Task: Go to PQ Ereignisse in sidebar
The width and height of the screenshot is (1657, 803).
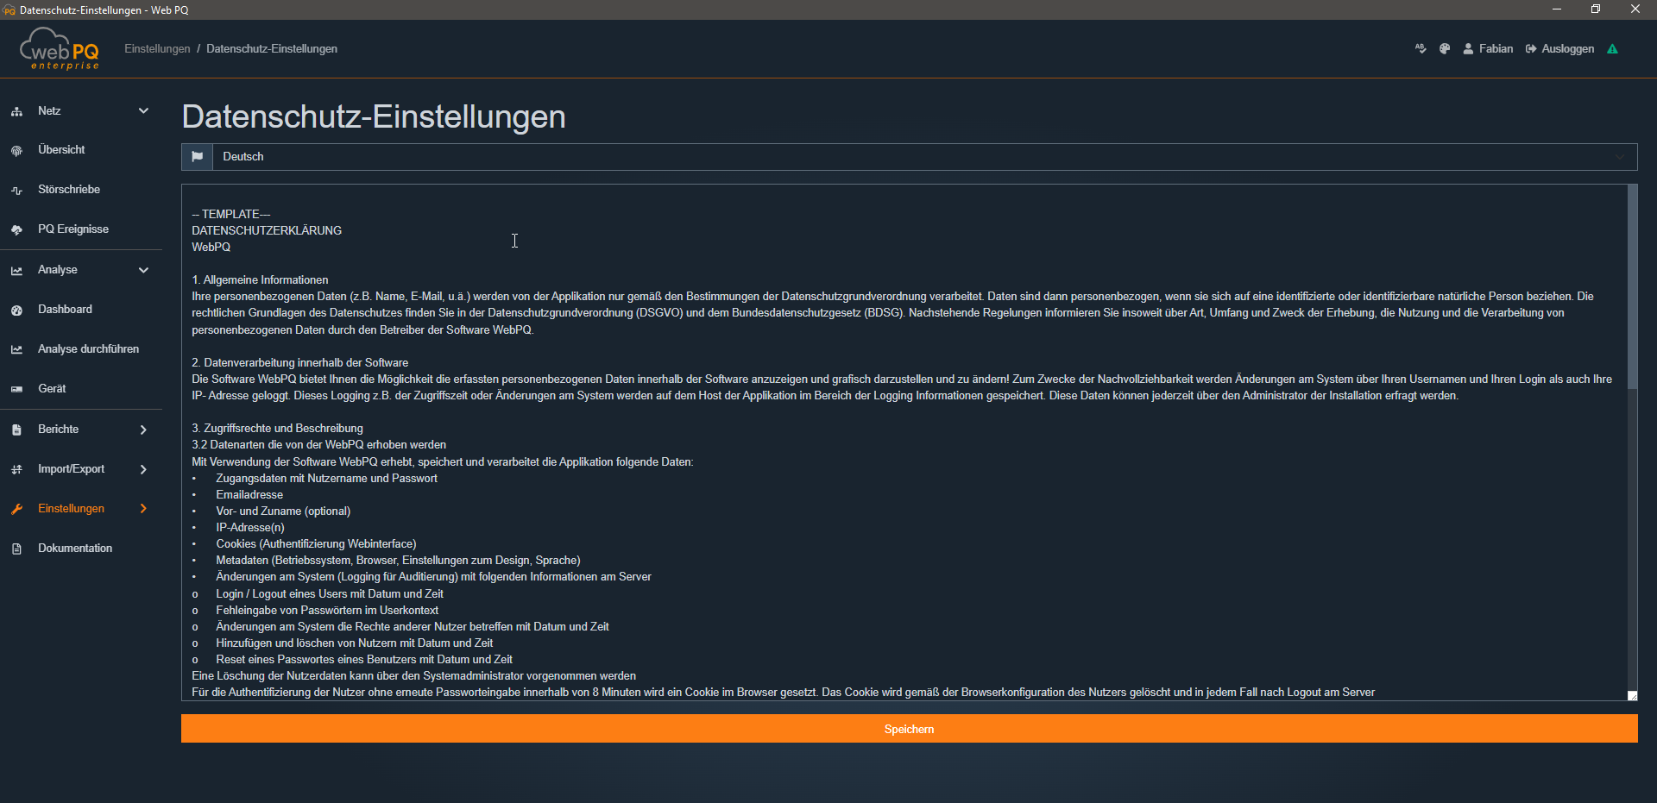Action: (x=73, y=229)
